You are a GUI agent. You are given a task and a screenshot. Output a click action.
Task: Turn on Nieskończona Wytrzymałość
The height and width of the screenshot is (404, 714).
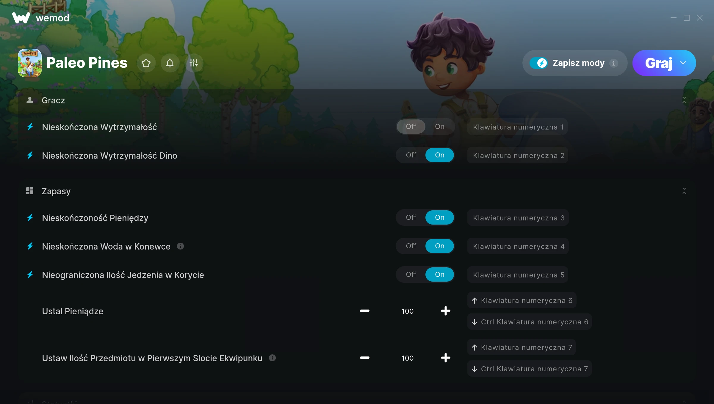[439, 127]
